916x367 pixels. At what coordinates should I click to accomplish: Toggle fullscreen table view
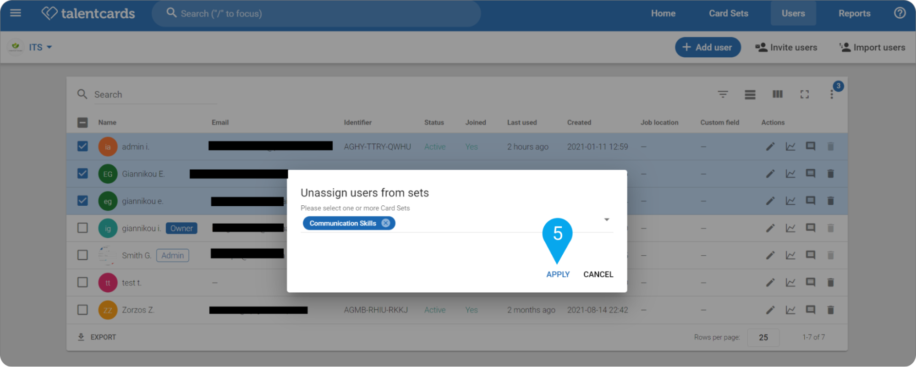804,94
